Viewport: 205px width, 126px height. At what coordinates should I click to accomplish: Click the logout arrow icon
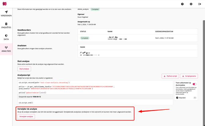click(200, 4)
